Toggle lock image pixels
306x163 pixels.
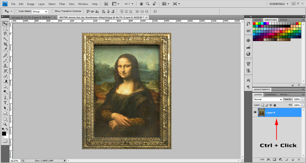click(267, 105)
